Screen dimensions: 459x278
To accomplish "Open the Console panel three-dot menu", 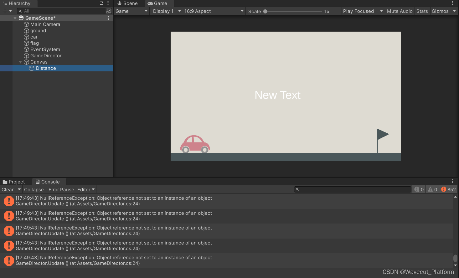I will tap(453, 181).
